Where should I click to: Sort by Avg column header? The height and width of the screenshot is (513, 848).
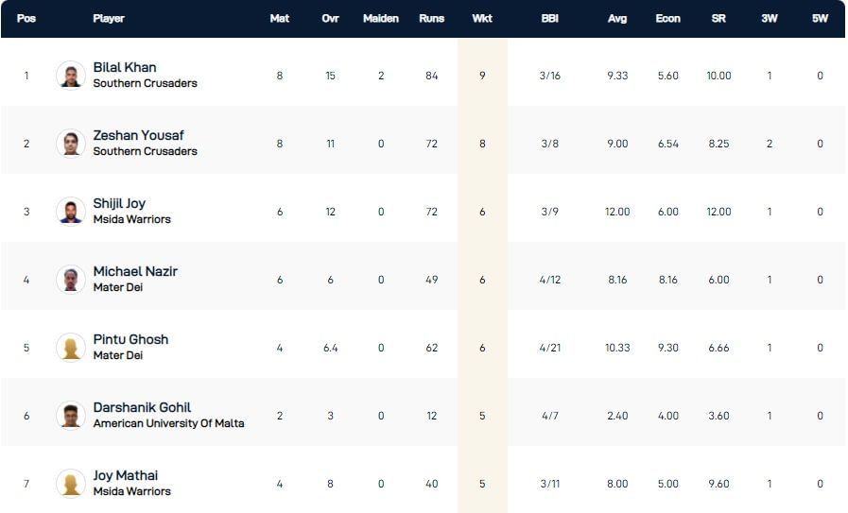[617, 19]
